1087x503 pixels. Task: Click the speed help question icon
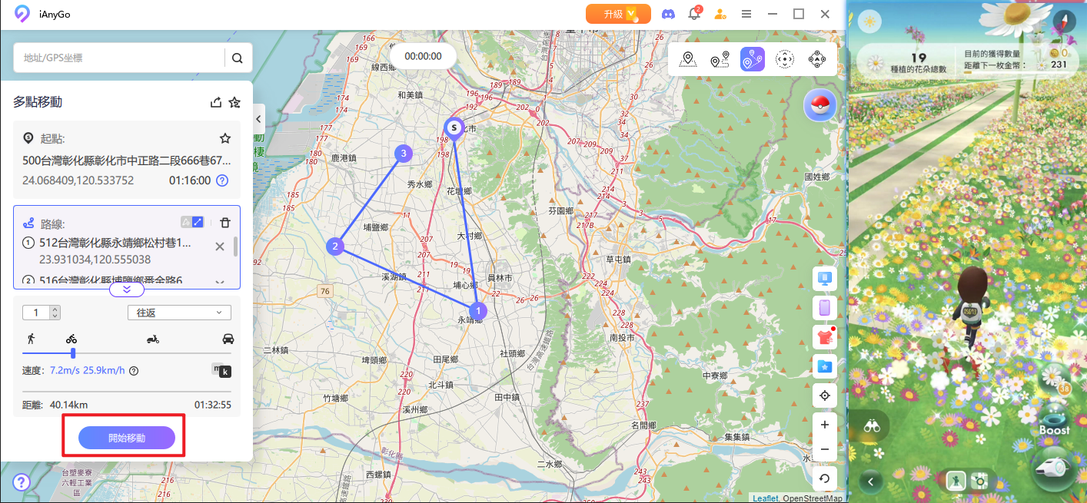coord(134,371)
